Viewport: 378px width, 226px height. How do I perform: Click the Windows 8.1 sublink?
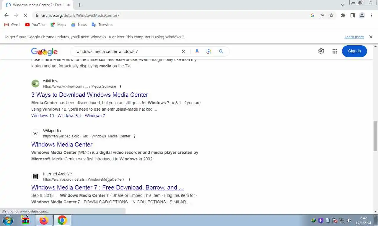point(69,116)
